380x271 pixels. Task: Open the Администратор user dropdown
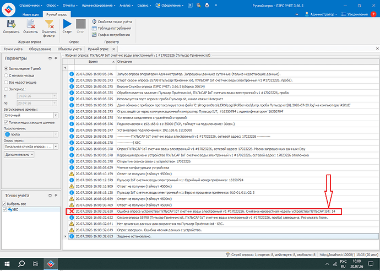tap(321, 14)
